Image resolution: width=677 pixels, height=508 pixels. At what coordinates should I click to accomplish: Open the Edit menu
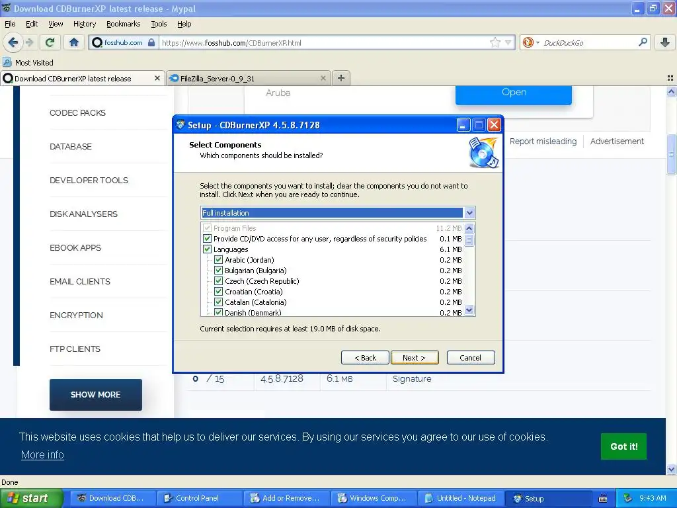click(32, 24)
